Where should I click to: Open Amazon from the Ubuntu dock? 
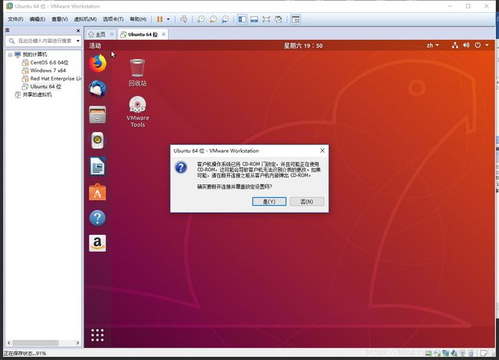[97, 243]
